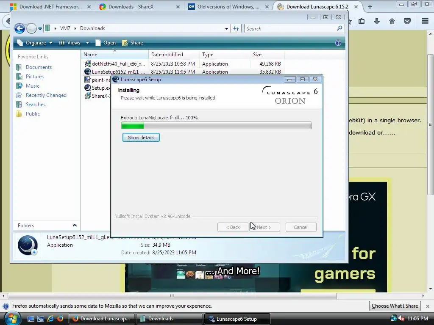
Task: Expand the Folders pane chevron
Action: pyautogui.click(x=75, y=226)
